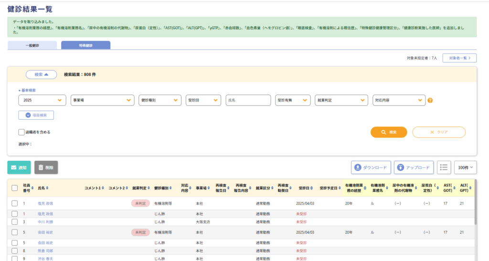Click the ダウンロード button
The image size is (489, 261).
tap(371, 167)
